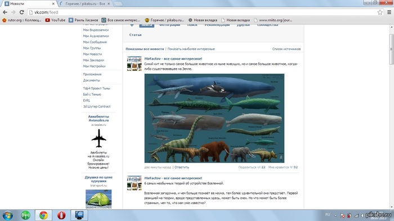Click the Aviasales airplane ad image

click(98, 138)
